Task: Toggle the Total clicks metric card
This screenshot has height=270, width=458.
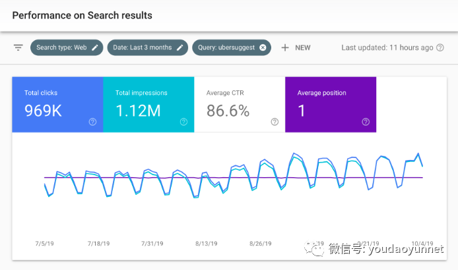Action: click(x=57, y=105)
